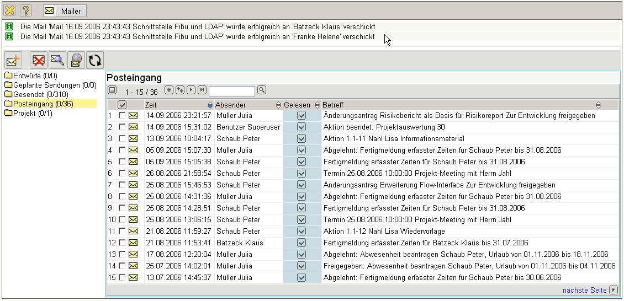Sort by Absender column arrows
This screenshot has width=624, height=301.
pos(278,105)
